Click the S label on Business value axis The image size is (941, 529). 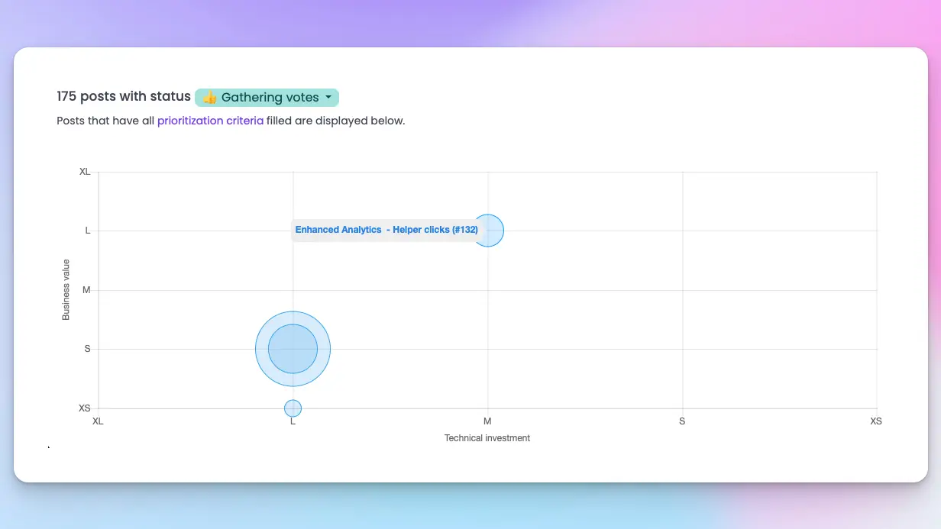(x=87, y=349)
